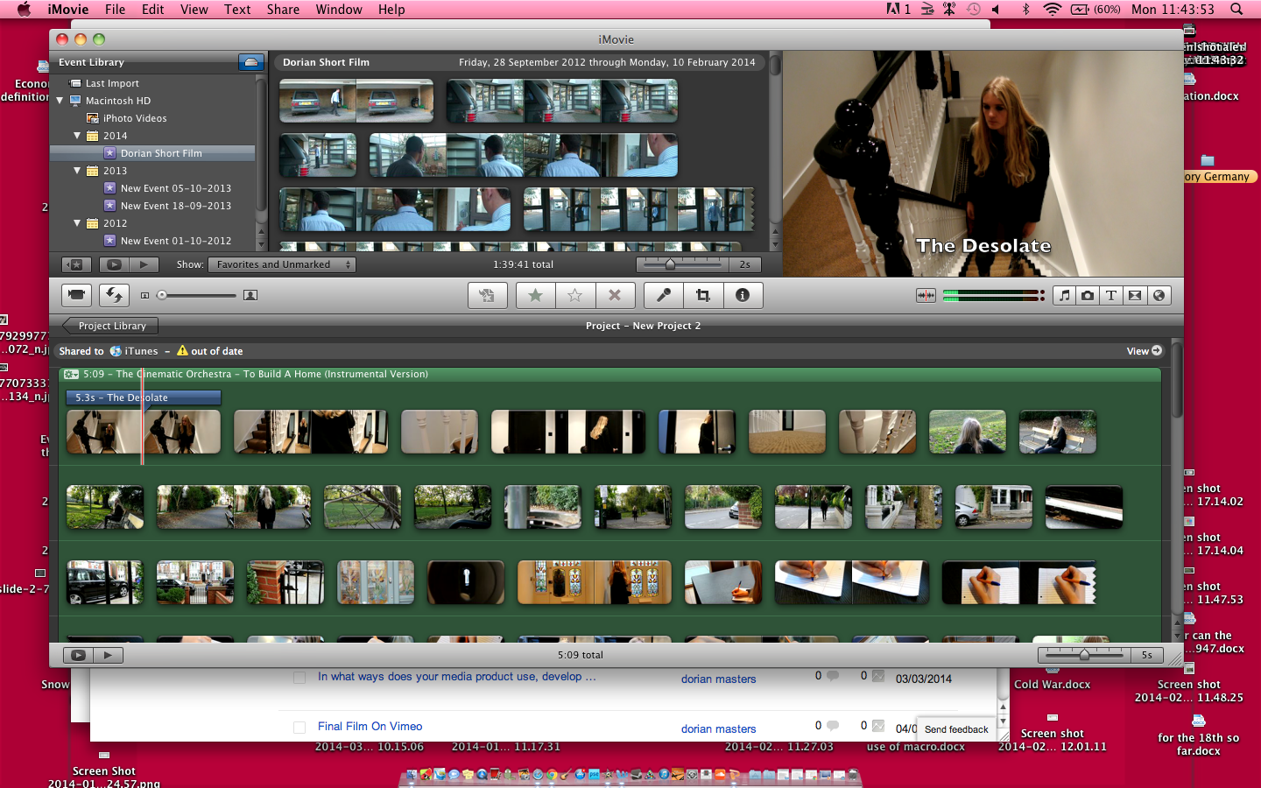Open the voiceover microphone tool
The image size is (1261, 788).
pos(663,295)
